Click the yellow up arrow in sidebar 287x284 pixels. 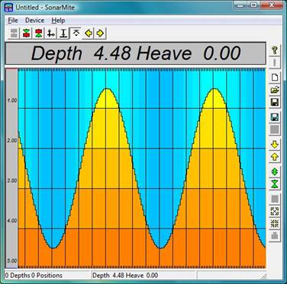click(x=275, y=157)
